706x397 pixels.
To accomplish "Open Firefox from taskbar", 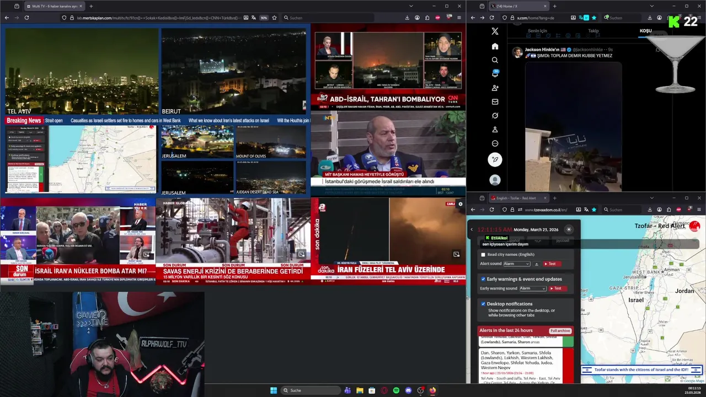I will pyautogui.click(x=432, y=390).
